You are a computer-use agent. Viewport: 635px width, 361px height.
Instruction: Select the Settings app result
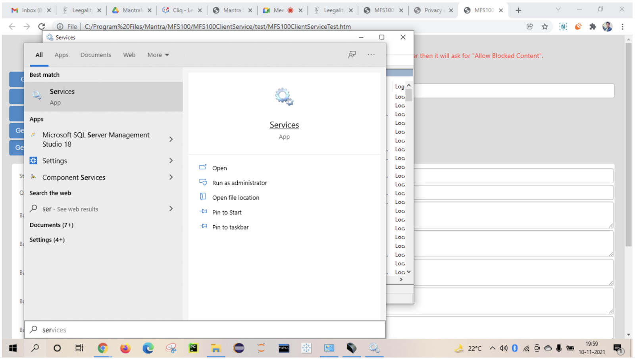pyautogui.click(x=55, y=160)
